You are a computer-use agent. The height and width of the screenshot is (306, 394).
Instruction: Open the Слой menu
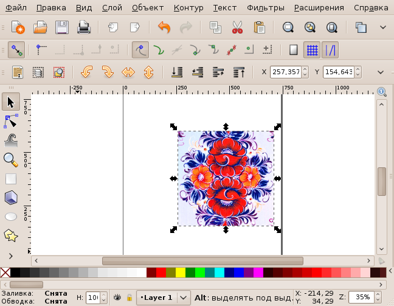pyautogui.click(x=112, y=8)
